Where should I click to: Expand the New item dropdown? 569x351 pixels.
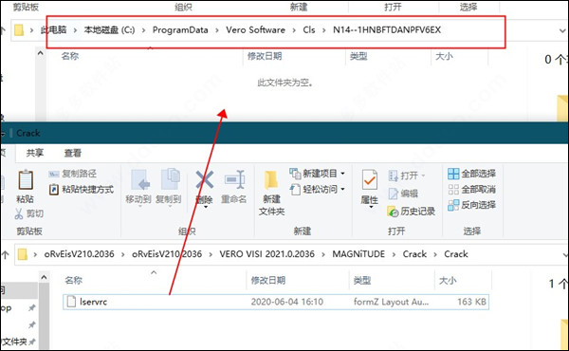tap(342, 174)
